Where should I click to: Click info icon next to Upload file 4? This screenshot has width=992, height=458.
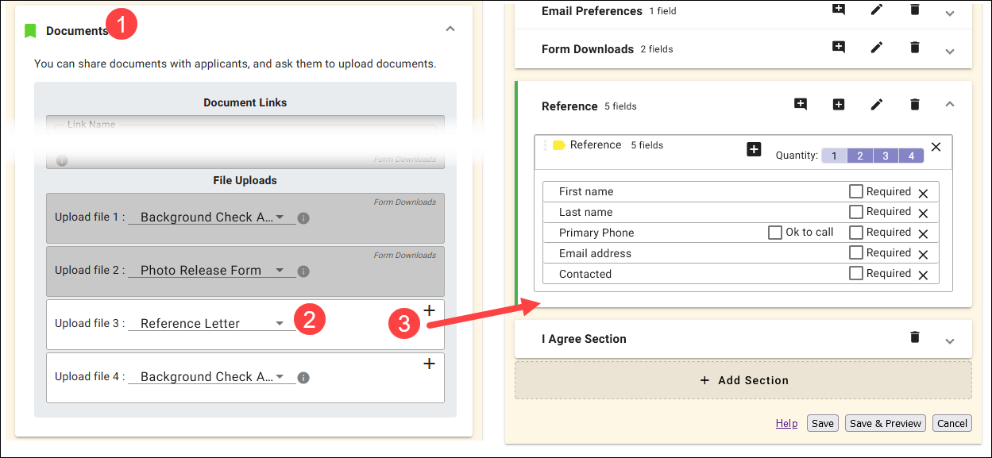click(x=303, y=378)
